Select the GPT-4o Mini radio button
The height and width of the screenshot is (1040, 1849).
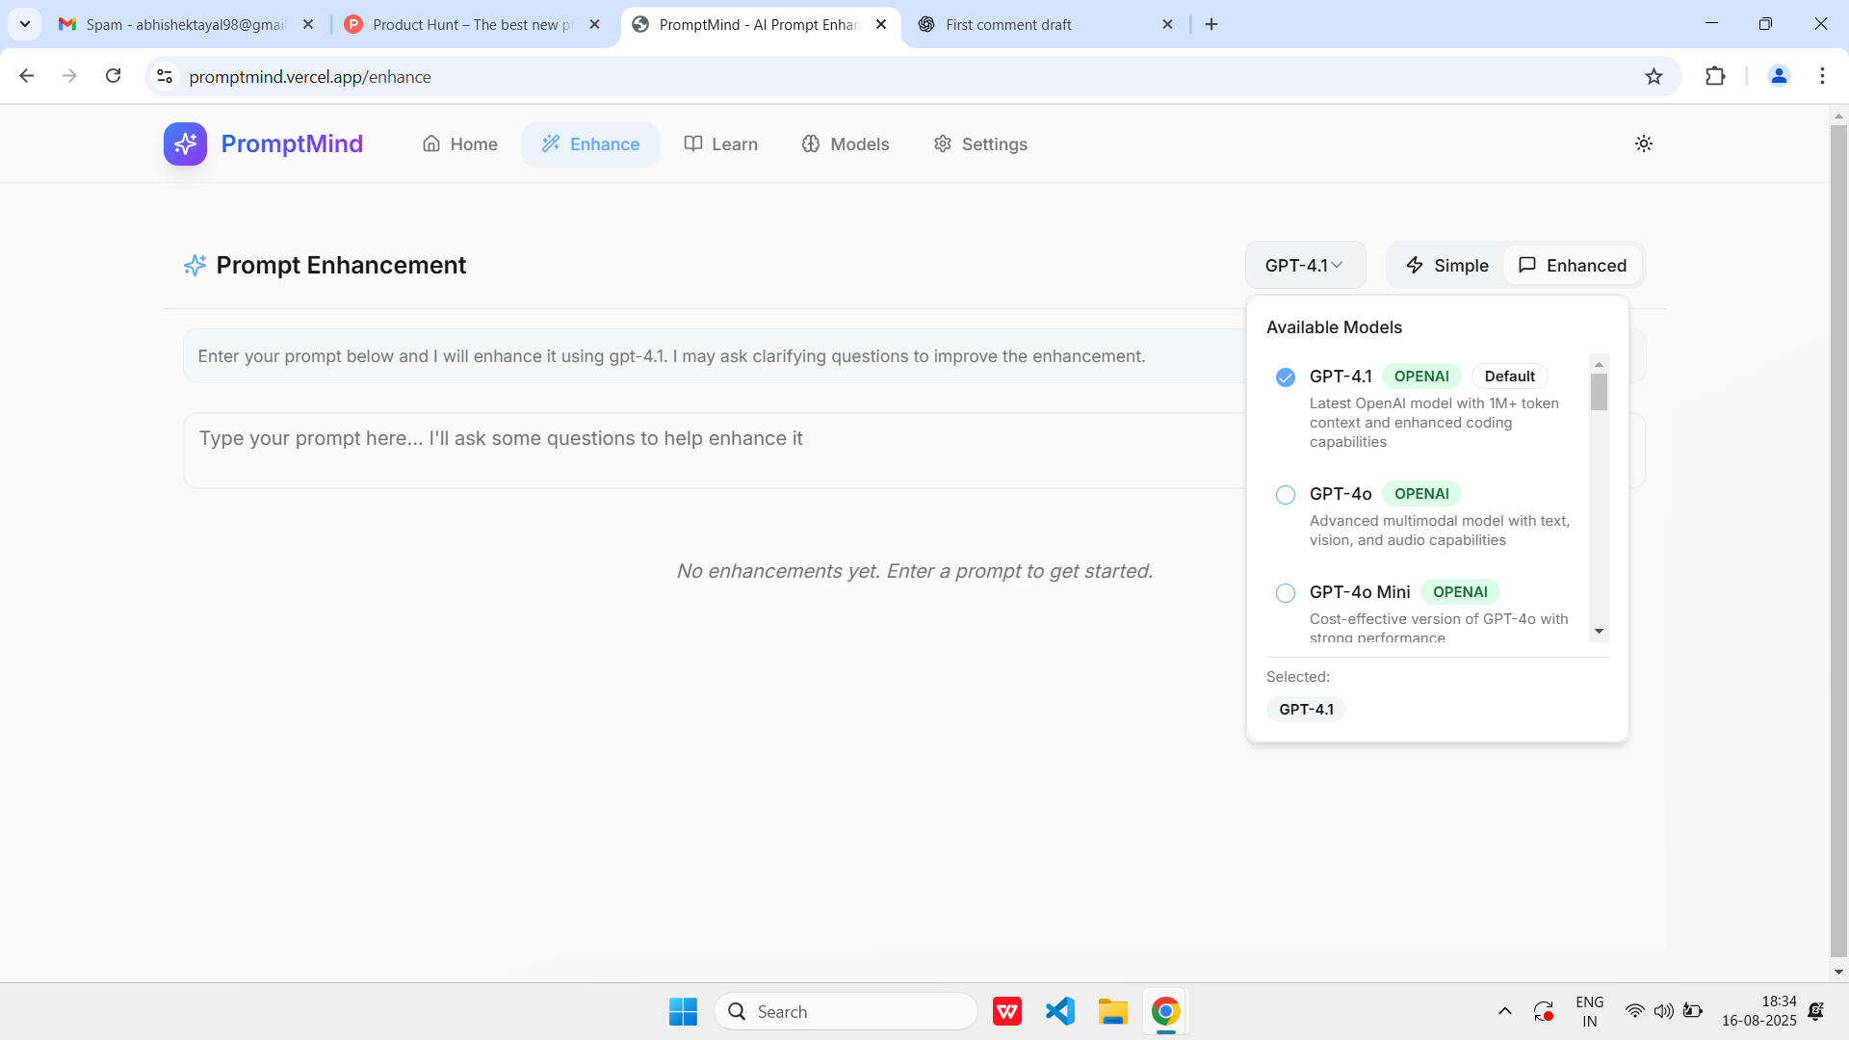(1286, 593)
